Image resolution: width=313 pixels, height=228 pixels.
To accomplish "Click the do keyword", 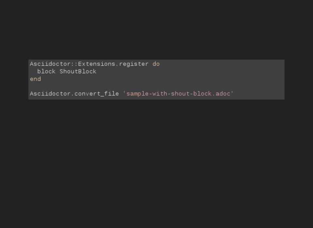I will coord(156,64).
